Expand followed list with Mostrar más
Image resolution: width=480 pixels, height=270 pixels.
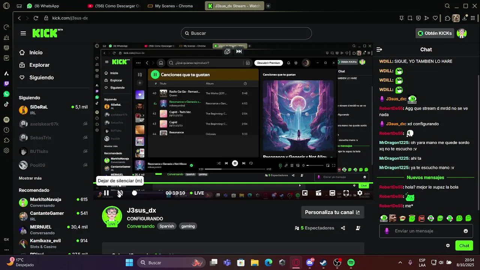pos(30,178)
